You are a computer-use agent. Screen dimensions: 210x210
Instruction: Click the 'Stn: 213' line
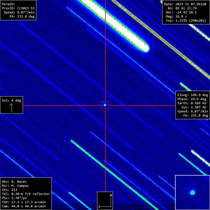(x=10, y=190)
